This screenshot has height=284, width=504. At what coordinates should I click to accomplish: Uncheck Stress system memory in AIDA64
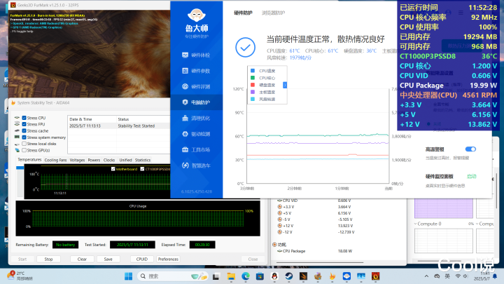click(x=24, y=137)
